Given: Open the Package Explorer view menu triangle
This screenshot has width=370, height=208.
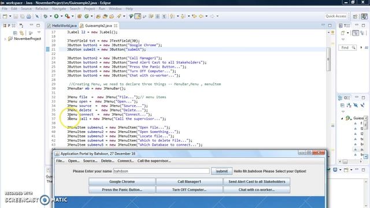Looking at the screenshot, I should 39,32.
